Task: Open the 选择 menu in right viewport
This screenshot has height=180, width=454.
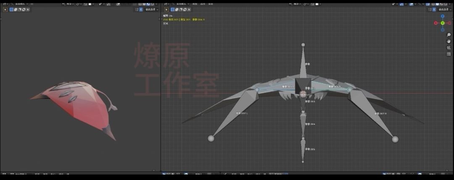Action: (x=202, y=4)
